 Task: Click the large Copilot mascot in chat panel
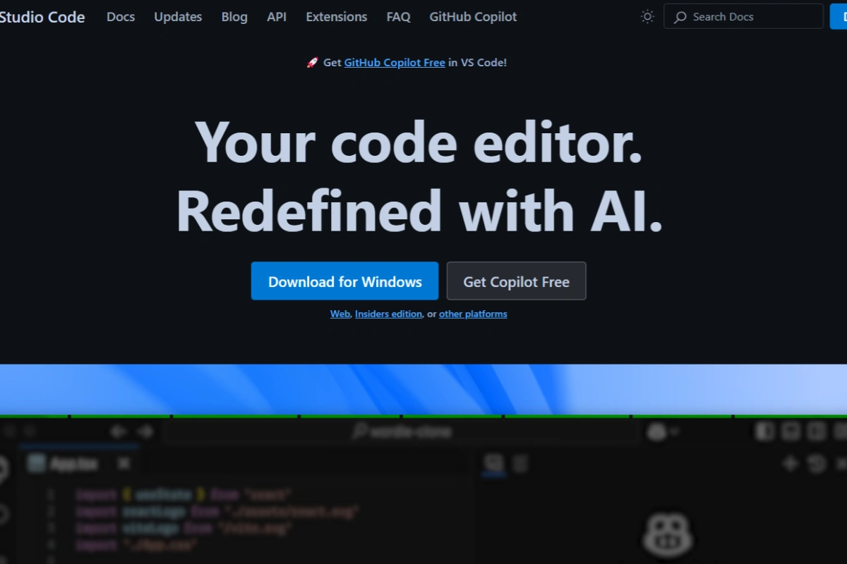click(668, 534)
